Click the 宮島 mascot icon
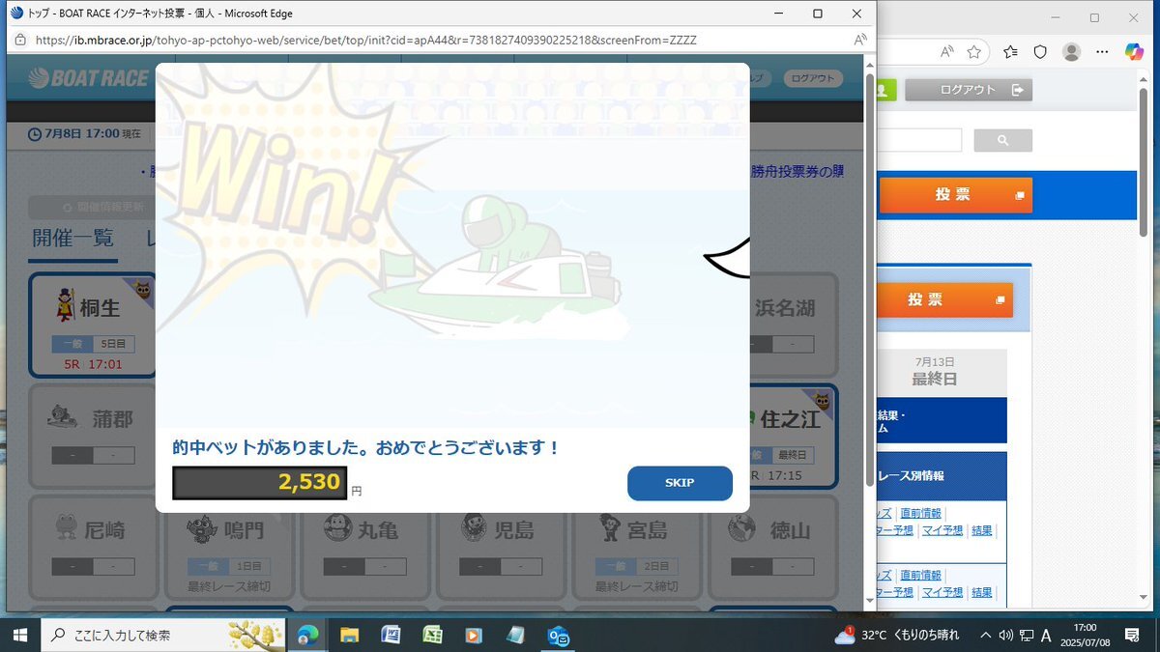The height and width of the screenshot is (652, 1160). coord(610,528)
